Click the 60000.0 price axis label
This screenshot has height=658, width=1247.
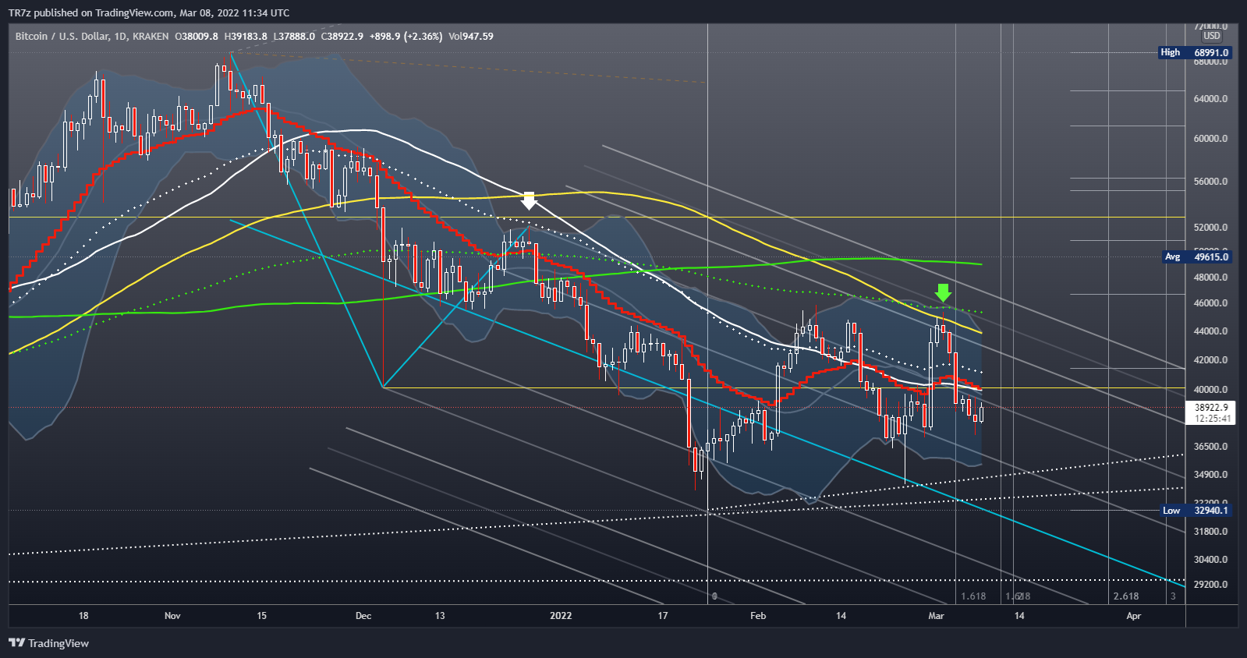1210,139
